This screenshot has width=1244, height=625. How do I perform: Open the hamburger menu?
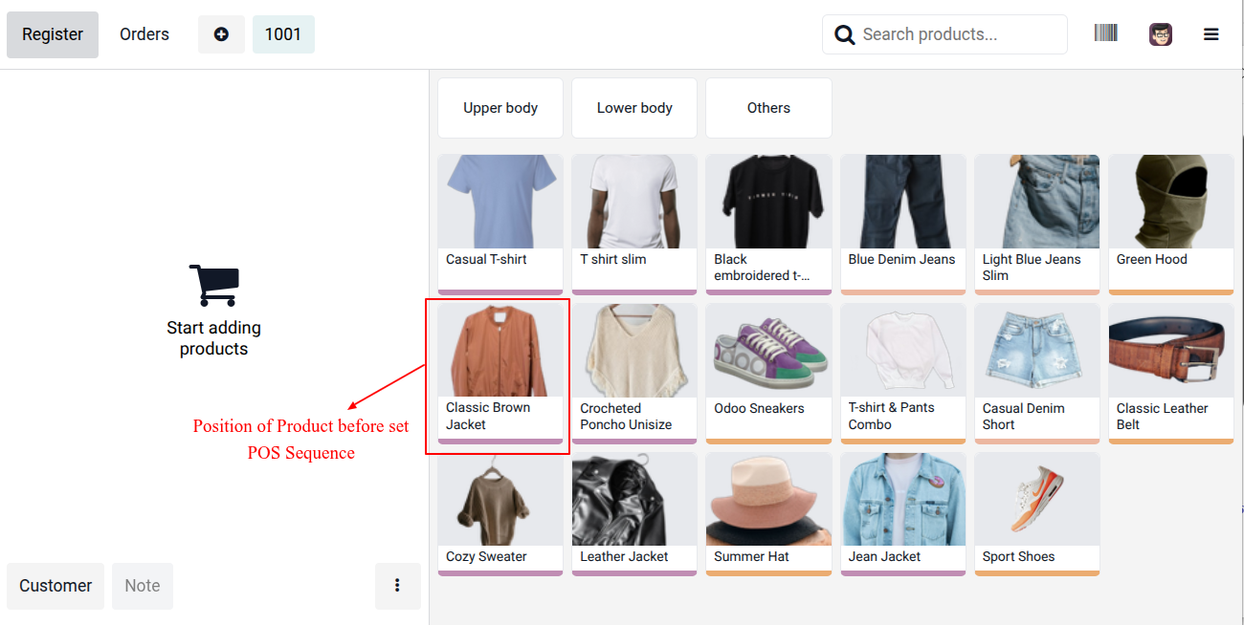point(1211,34)
